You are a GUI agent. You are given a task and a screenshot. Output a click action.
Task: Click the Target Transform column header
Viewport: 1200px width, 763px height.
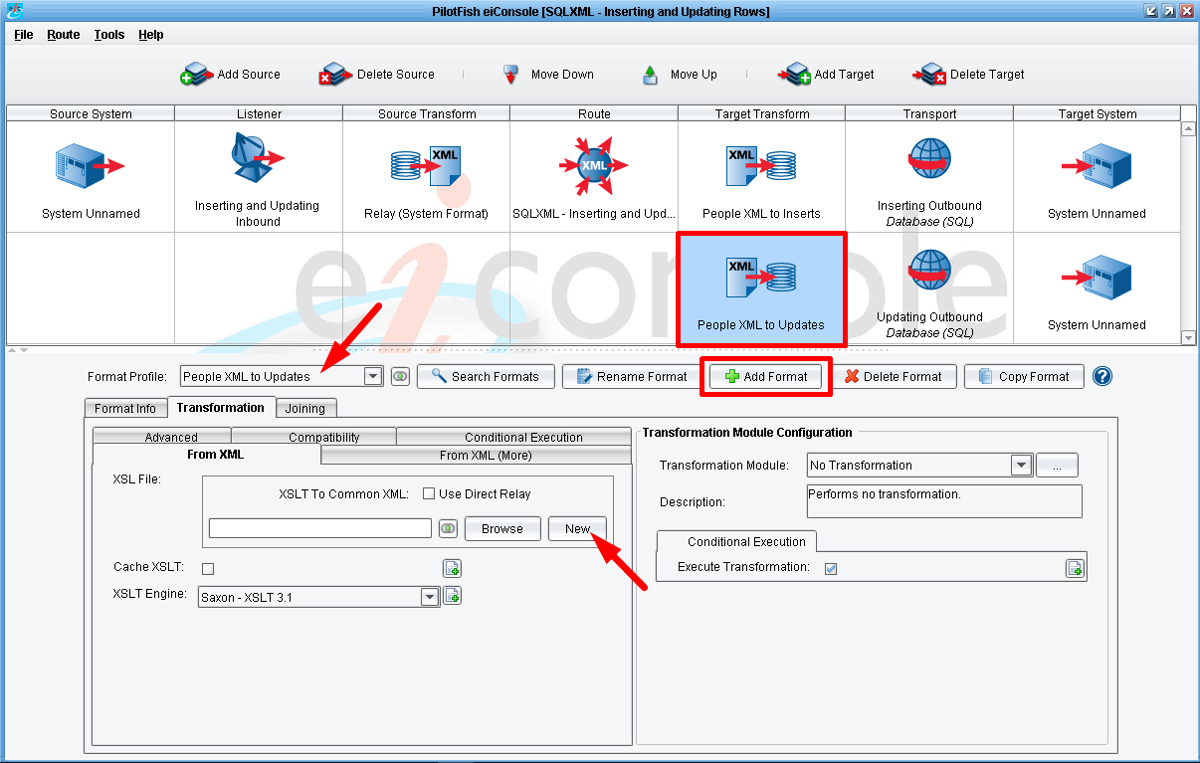point(762,113)
